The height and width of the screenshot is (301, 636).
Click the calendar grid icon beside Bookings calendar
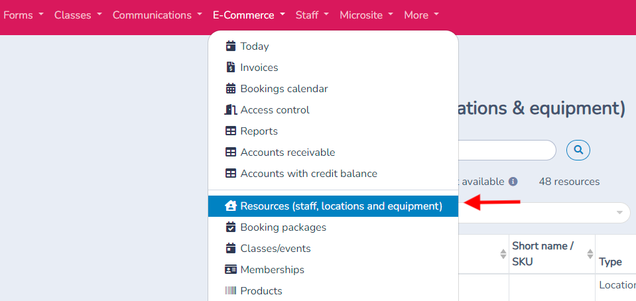230,88
